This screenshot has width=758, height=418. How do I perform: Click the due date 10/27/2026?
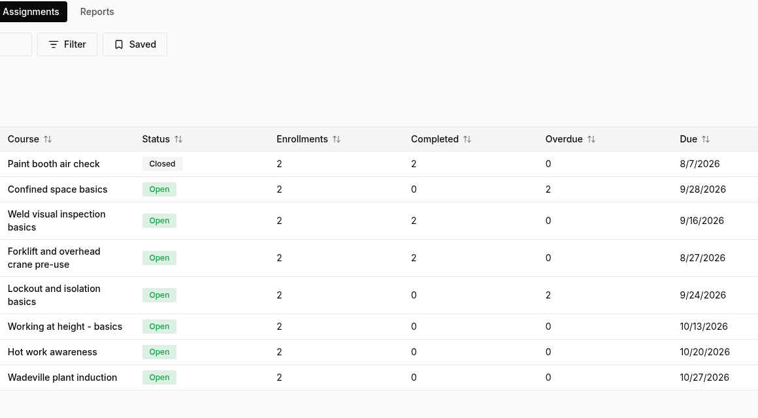704,378
